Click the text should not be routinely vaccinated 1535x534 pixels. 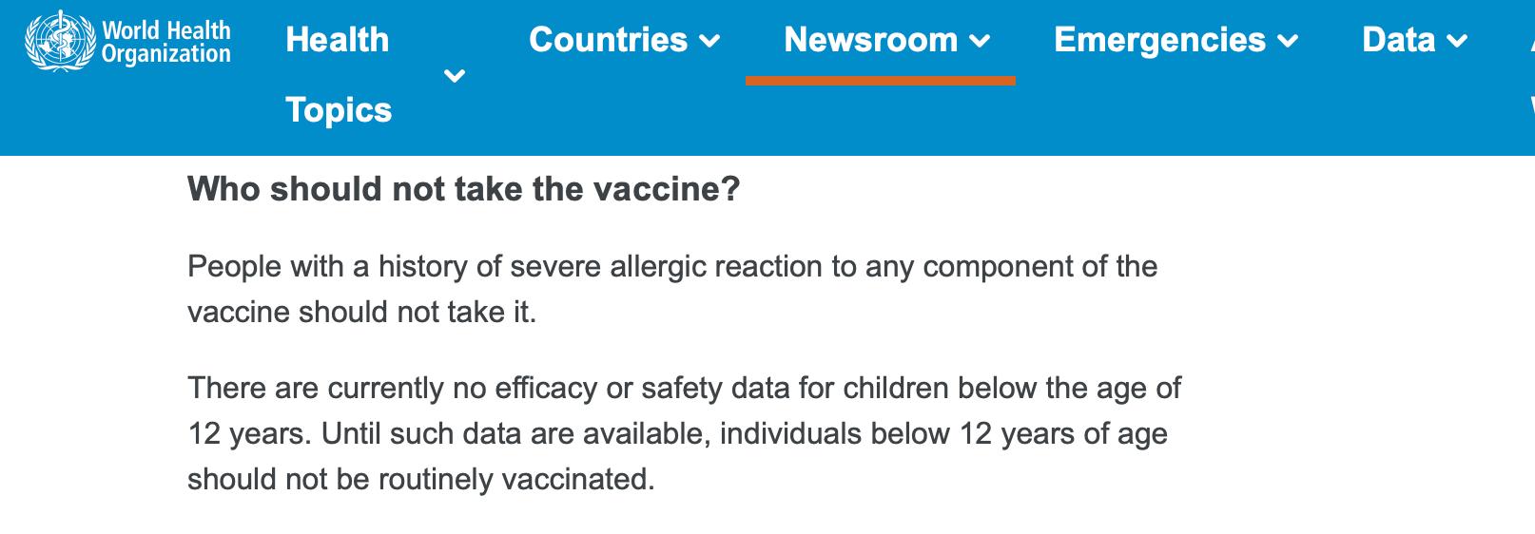point(420,479)
